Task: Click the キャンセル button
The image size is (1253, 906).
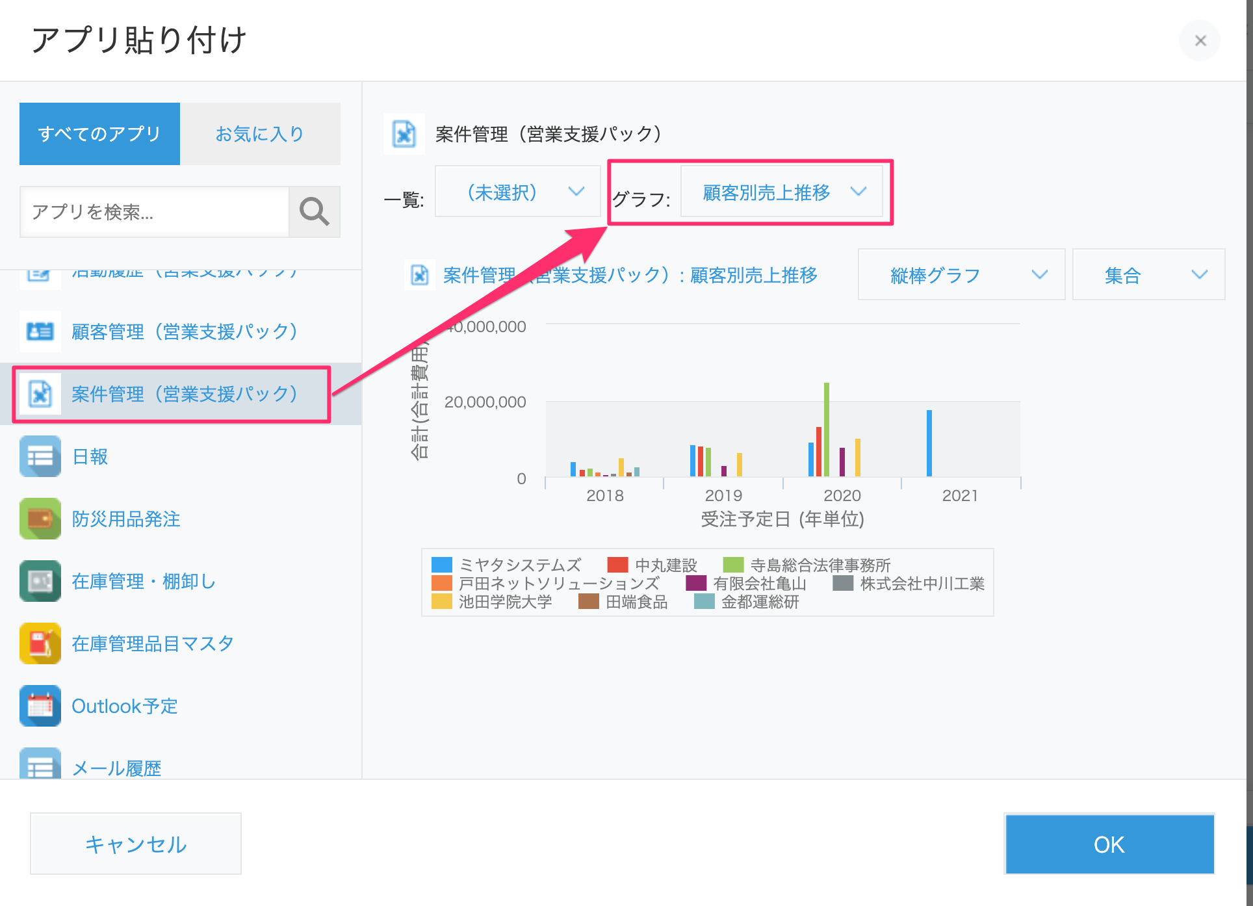Action: click(x=136, y=844)
